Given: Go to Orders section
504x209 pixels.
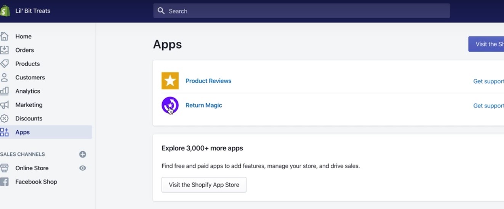Looking at the screenshot, I should click(24, 50).
